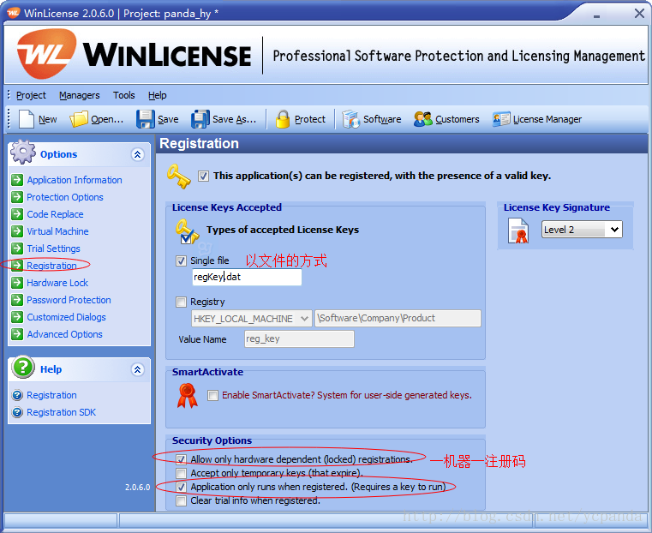Click the New project page icon
The width and height of the screenshot is (652, 533).
coord(27,119)
